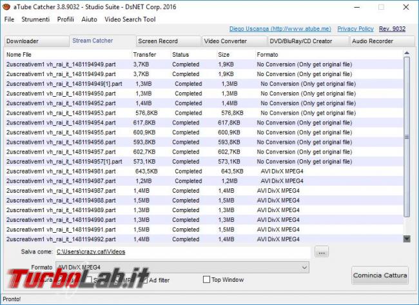Image resolution: width=419 pixels, height=305 pixels.
Task: Sort by the Transfer column header
Action: click(x=151, y=55)
